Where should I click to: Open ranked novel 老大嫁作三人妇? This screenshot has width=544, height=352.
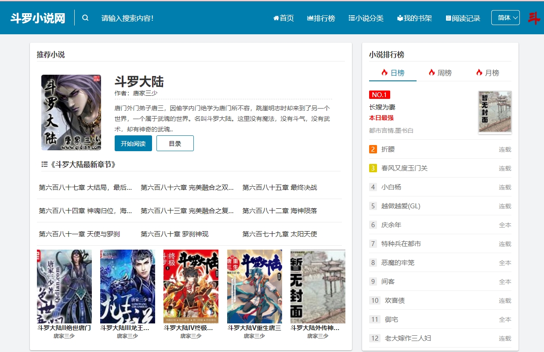[408, 338]
